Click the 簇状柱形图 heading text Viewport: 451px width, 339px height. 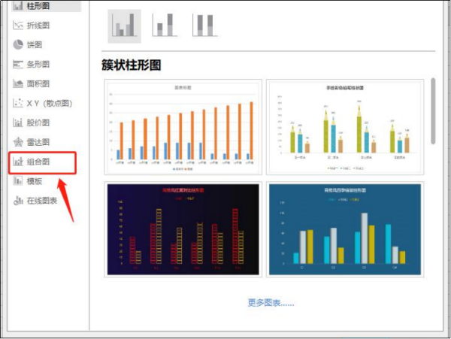pyautogui.click(x=131, y=65)
